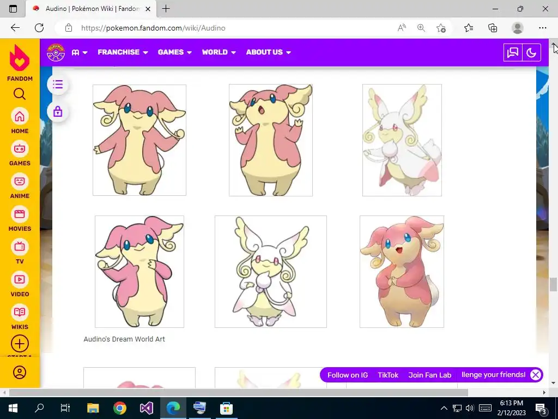Click Follow on IG link

(348, 375)
